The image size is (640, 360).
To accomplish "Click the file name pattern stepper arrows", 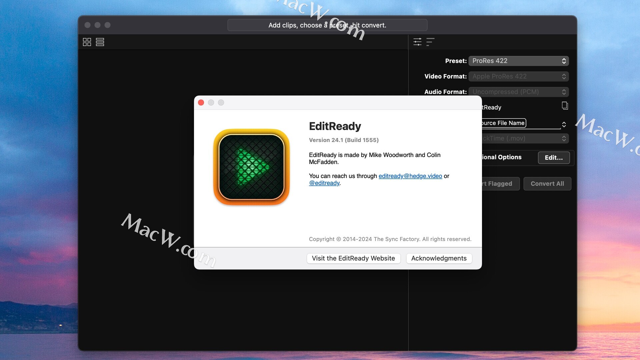I will (x=564, y=124).
